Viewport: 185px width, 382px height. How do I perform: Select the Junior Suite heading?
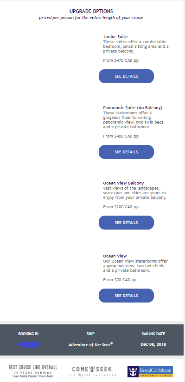click(x=115, y=37)
